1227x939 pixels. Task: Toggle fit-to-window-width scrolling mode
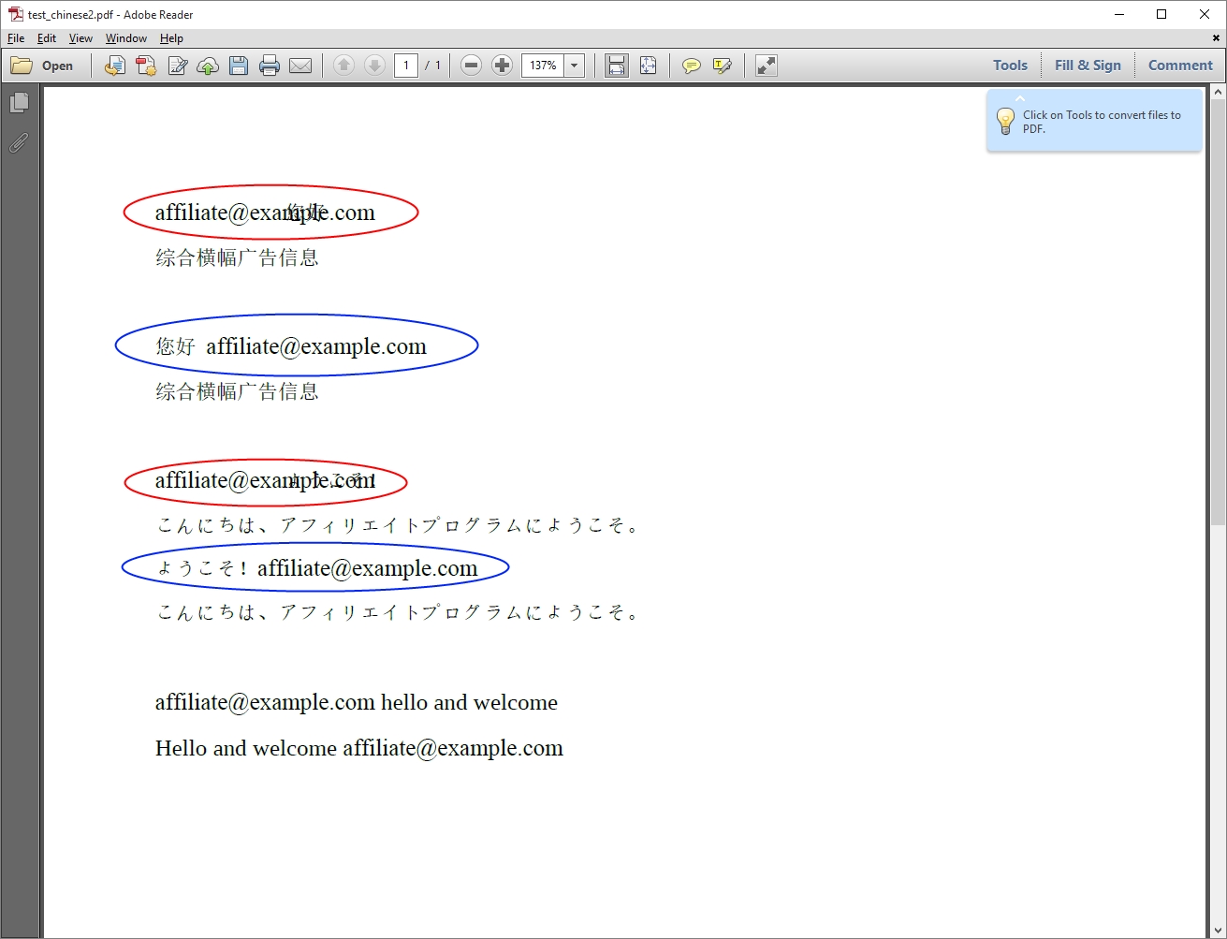point(616,66)
